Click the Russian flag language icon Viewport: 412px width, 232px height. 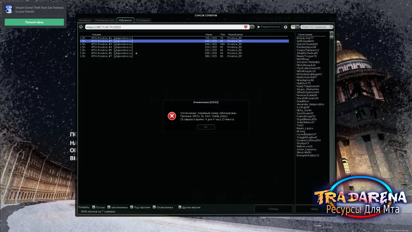point(318,227)
